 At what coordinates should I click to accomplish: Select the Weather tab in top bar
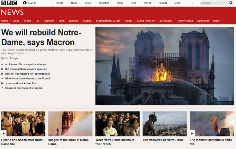(104, 3)
